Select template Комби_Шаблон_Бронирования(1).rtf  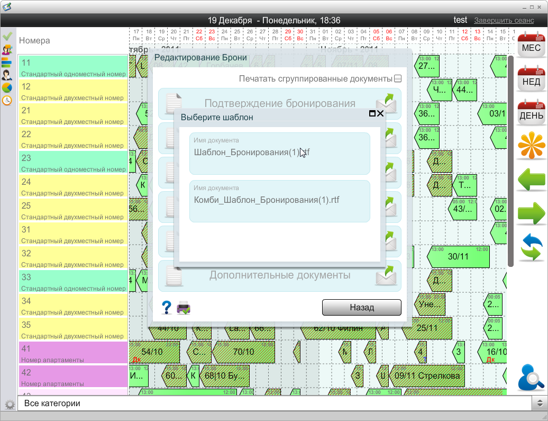(280, 201)
